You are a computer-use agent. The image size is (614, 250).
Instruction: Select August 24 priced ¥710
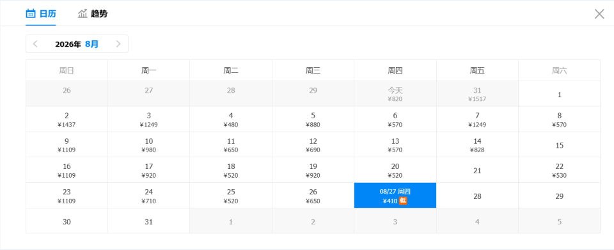(x=149, y=195)
